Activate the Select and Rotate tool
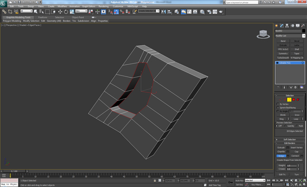The image size is (307, 187). pyautogui.click(x=66, y=12)
